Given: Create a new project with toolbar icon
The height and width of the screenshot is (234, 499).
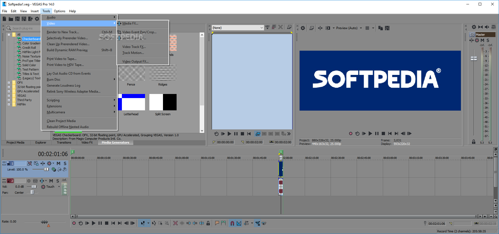Looking at the screenshot, I should pyautogui.click(x=4, y=19).
